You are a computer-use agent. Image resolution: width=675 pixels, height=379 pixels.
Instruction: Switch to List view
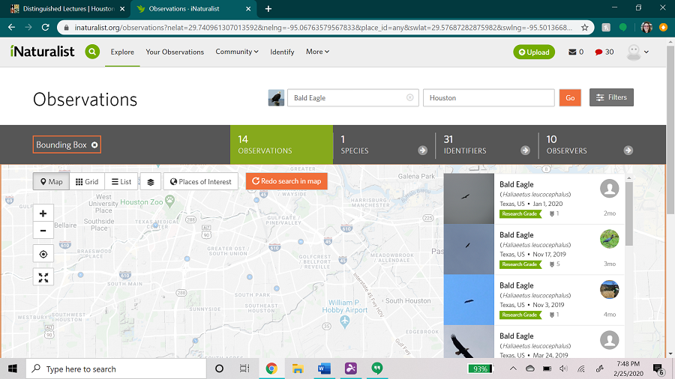click(121, 182)
